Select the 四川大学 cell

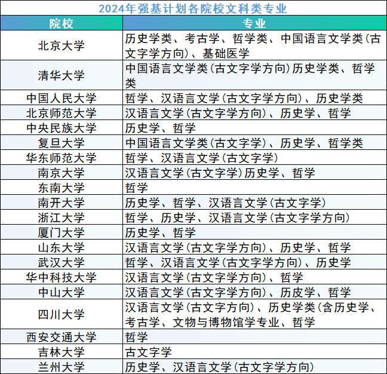click(62, 314)
